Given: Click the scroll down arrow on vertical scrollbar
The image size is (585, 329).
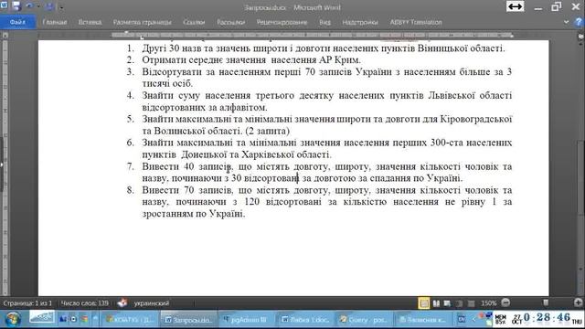Looking at the screenshot, I should [x=581, y=269].
